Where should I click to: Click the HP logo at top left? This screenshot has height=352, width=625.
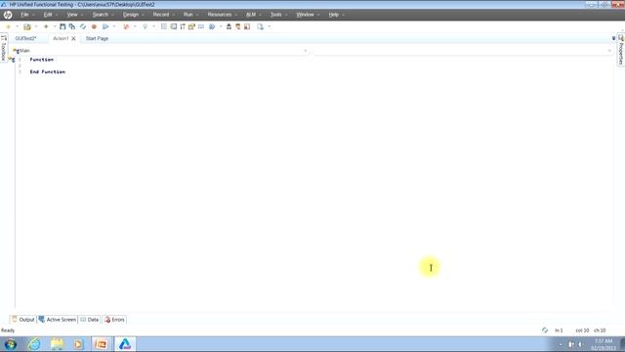coord(8,15)
